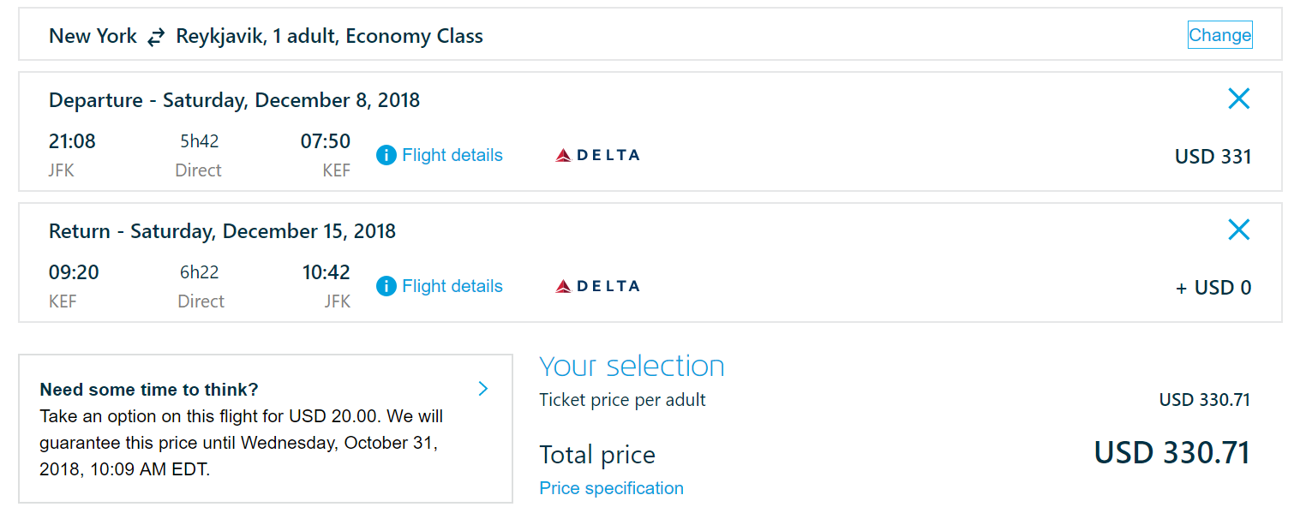Click the Delta logo on the return flight
This screenshot has height=519, width=1294.
pos(597,286)
